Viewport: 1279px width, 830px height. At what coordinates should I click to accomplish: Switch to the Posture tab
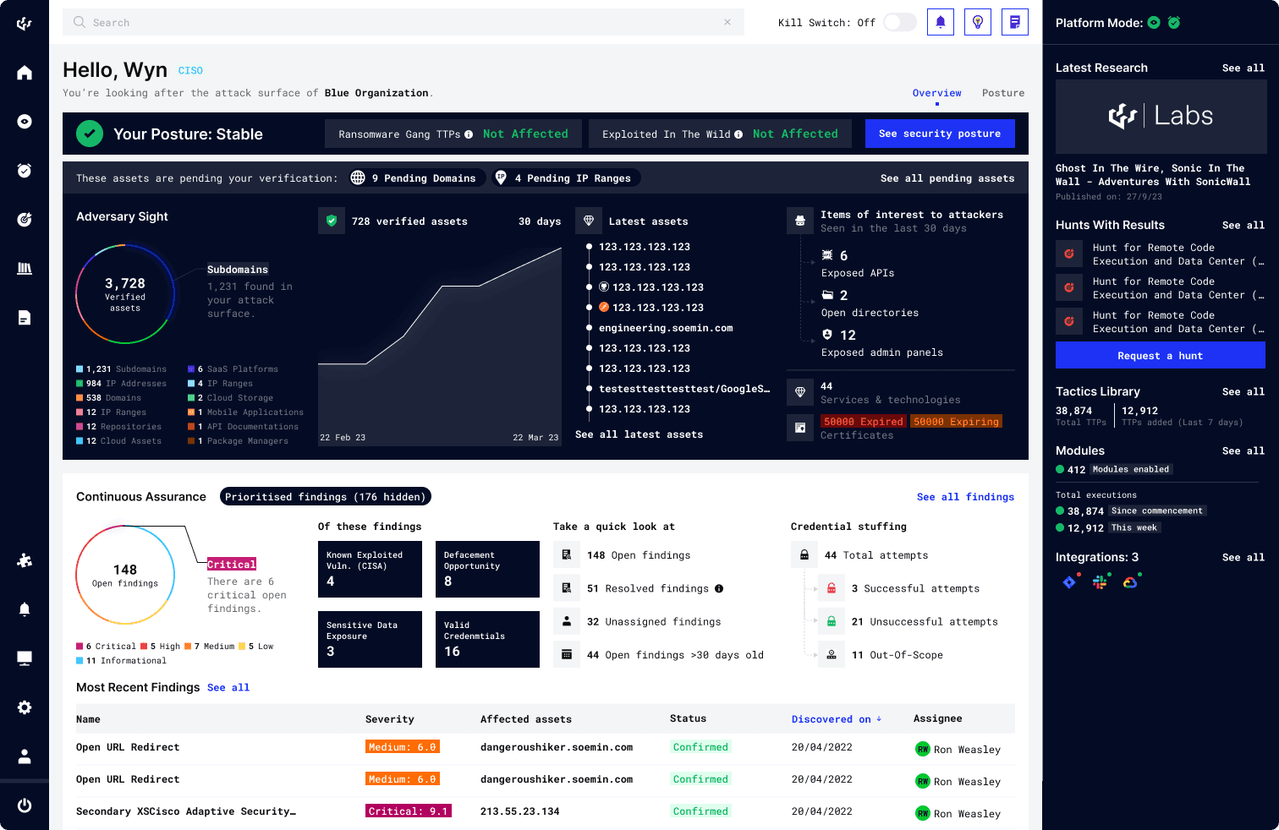pos(1003,93)
